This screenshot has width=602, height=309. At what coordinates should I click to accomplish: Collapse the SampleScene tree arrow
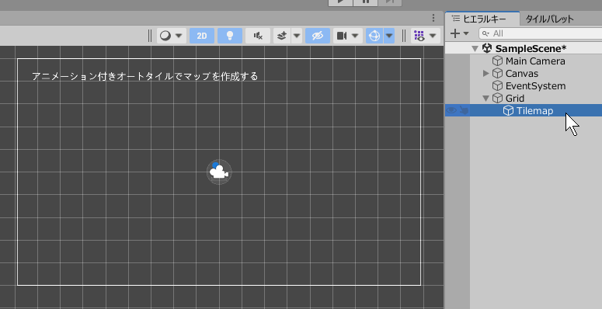tap(475, 48)
